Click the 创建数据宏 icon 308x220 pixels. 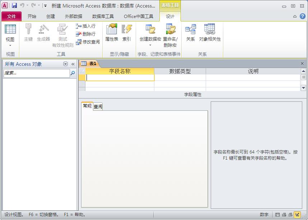click(150, 29)
